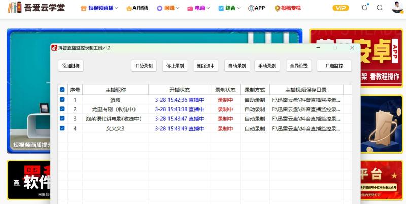
Task: Open the user avatar profile
Action: tap(397, 7)
